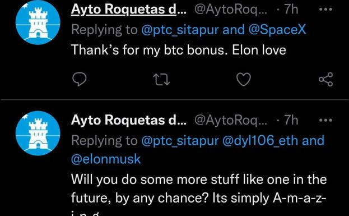This screenshot has height=216, width=349.
Task: Open second tweet's castle profile avatar
Action: [x=38, y=133]
